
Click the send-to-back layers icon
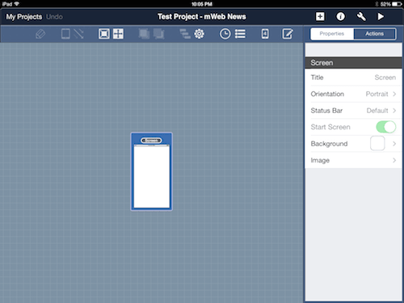(159, 34)
